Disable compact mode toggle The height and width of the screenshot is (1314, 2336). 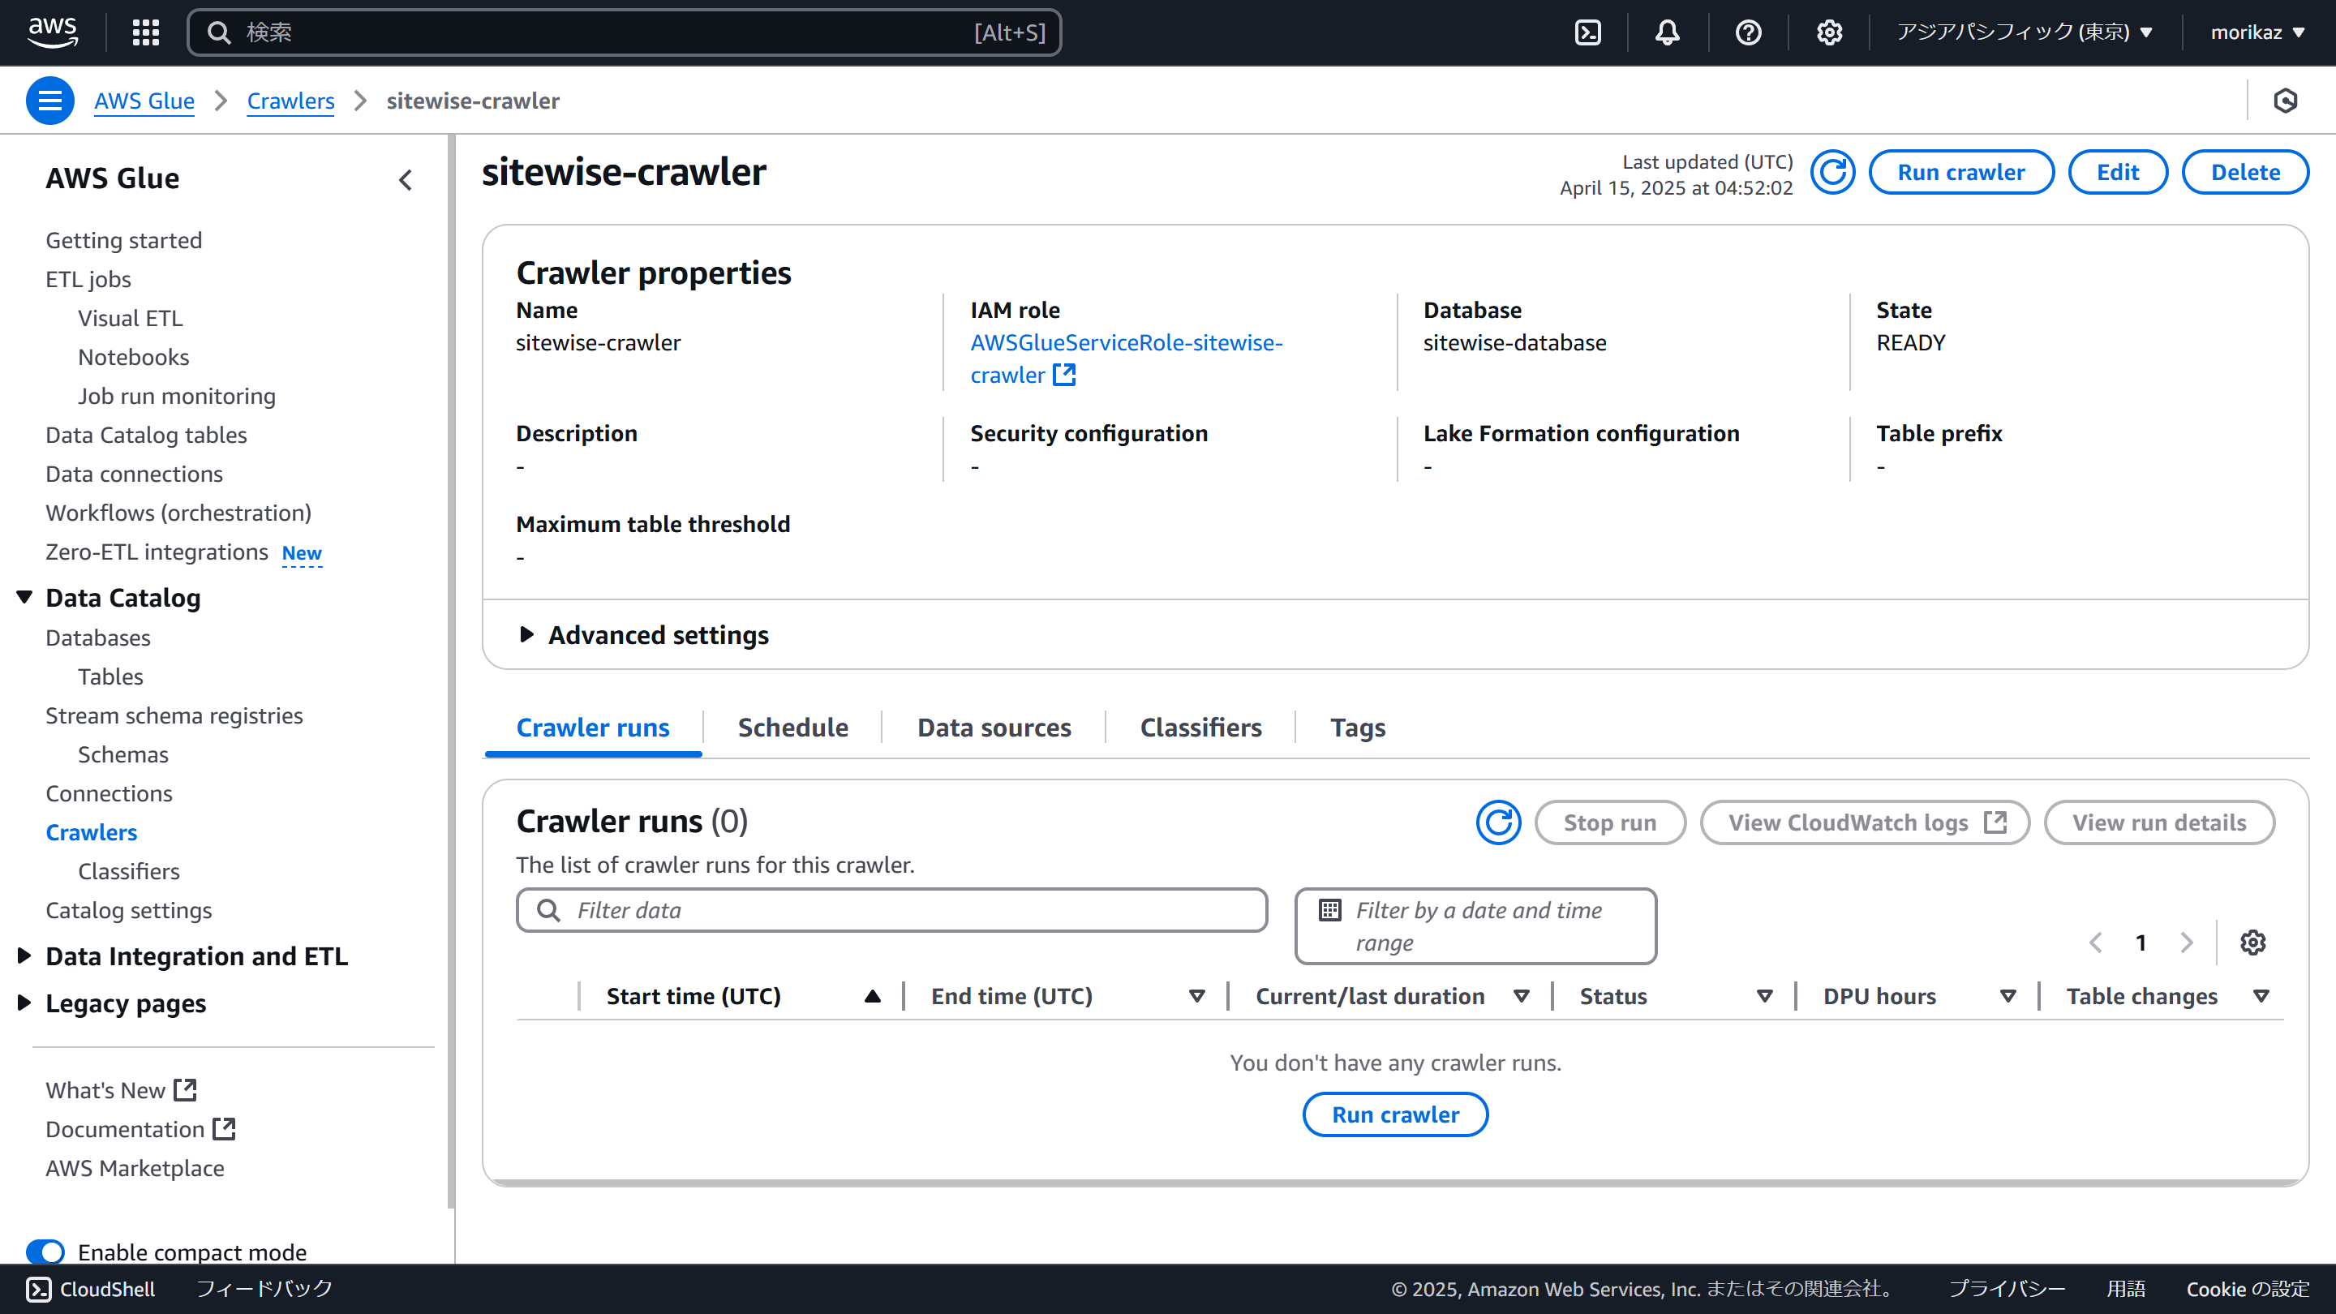[45, 1252]
